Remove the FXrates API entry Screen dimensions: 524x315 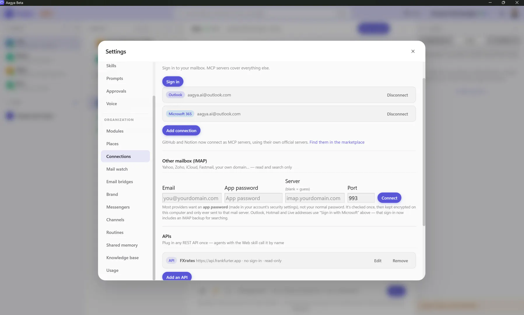pos(400,261)
